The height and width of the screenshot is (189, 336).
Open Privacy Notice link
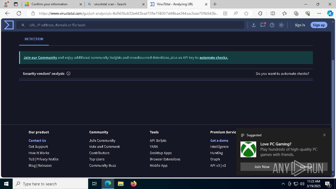[x=48, y=159]
